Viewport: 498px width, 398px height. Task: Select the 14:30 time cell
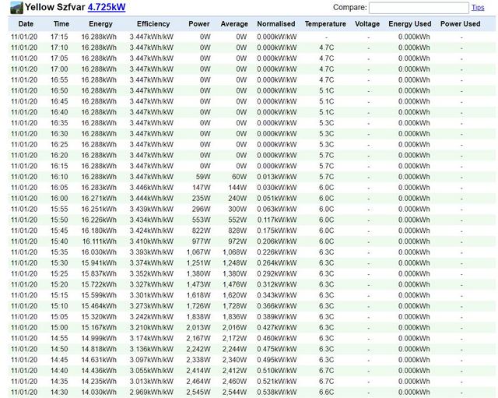pyautogui.click(x=59, y=393)
